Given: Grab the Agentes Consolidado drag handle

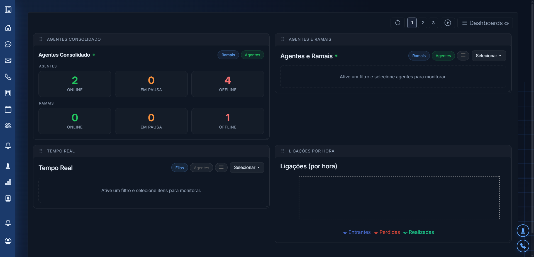Looking at the screenshot, I should 41,39.
